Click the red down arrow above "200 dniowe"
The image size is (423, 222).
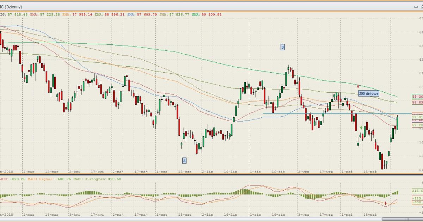[358, 86]
